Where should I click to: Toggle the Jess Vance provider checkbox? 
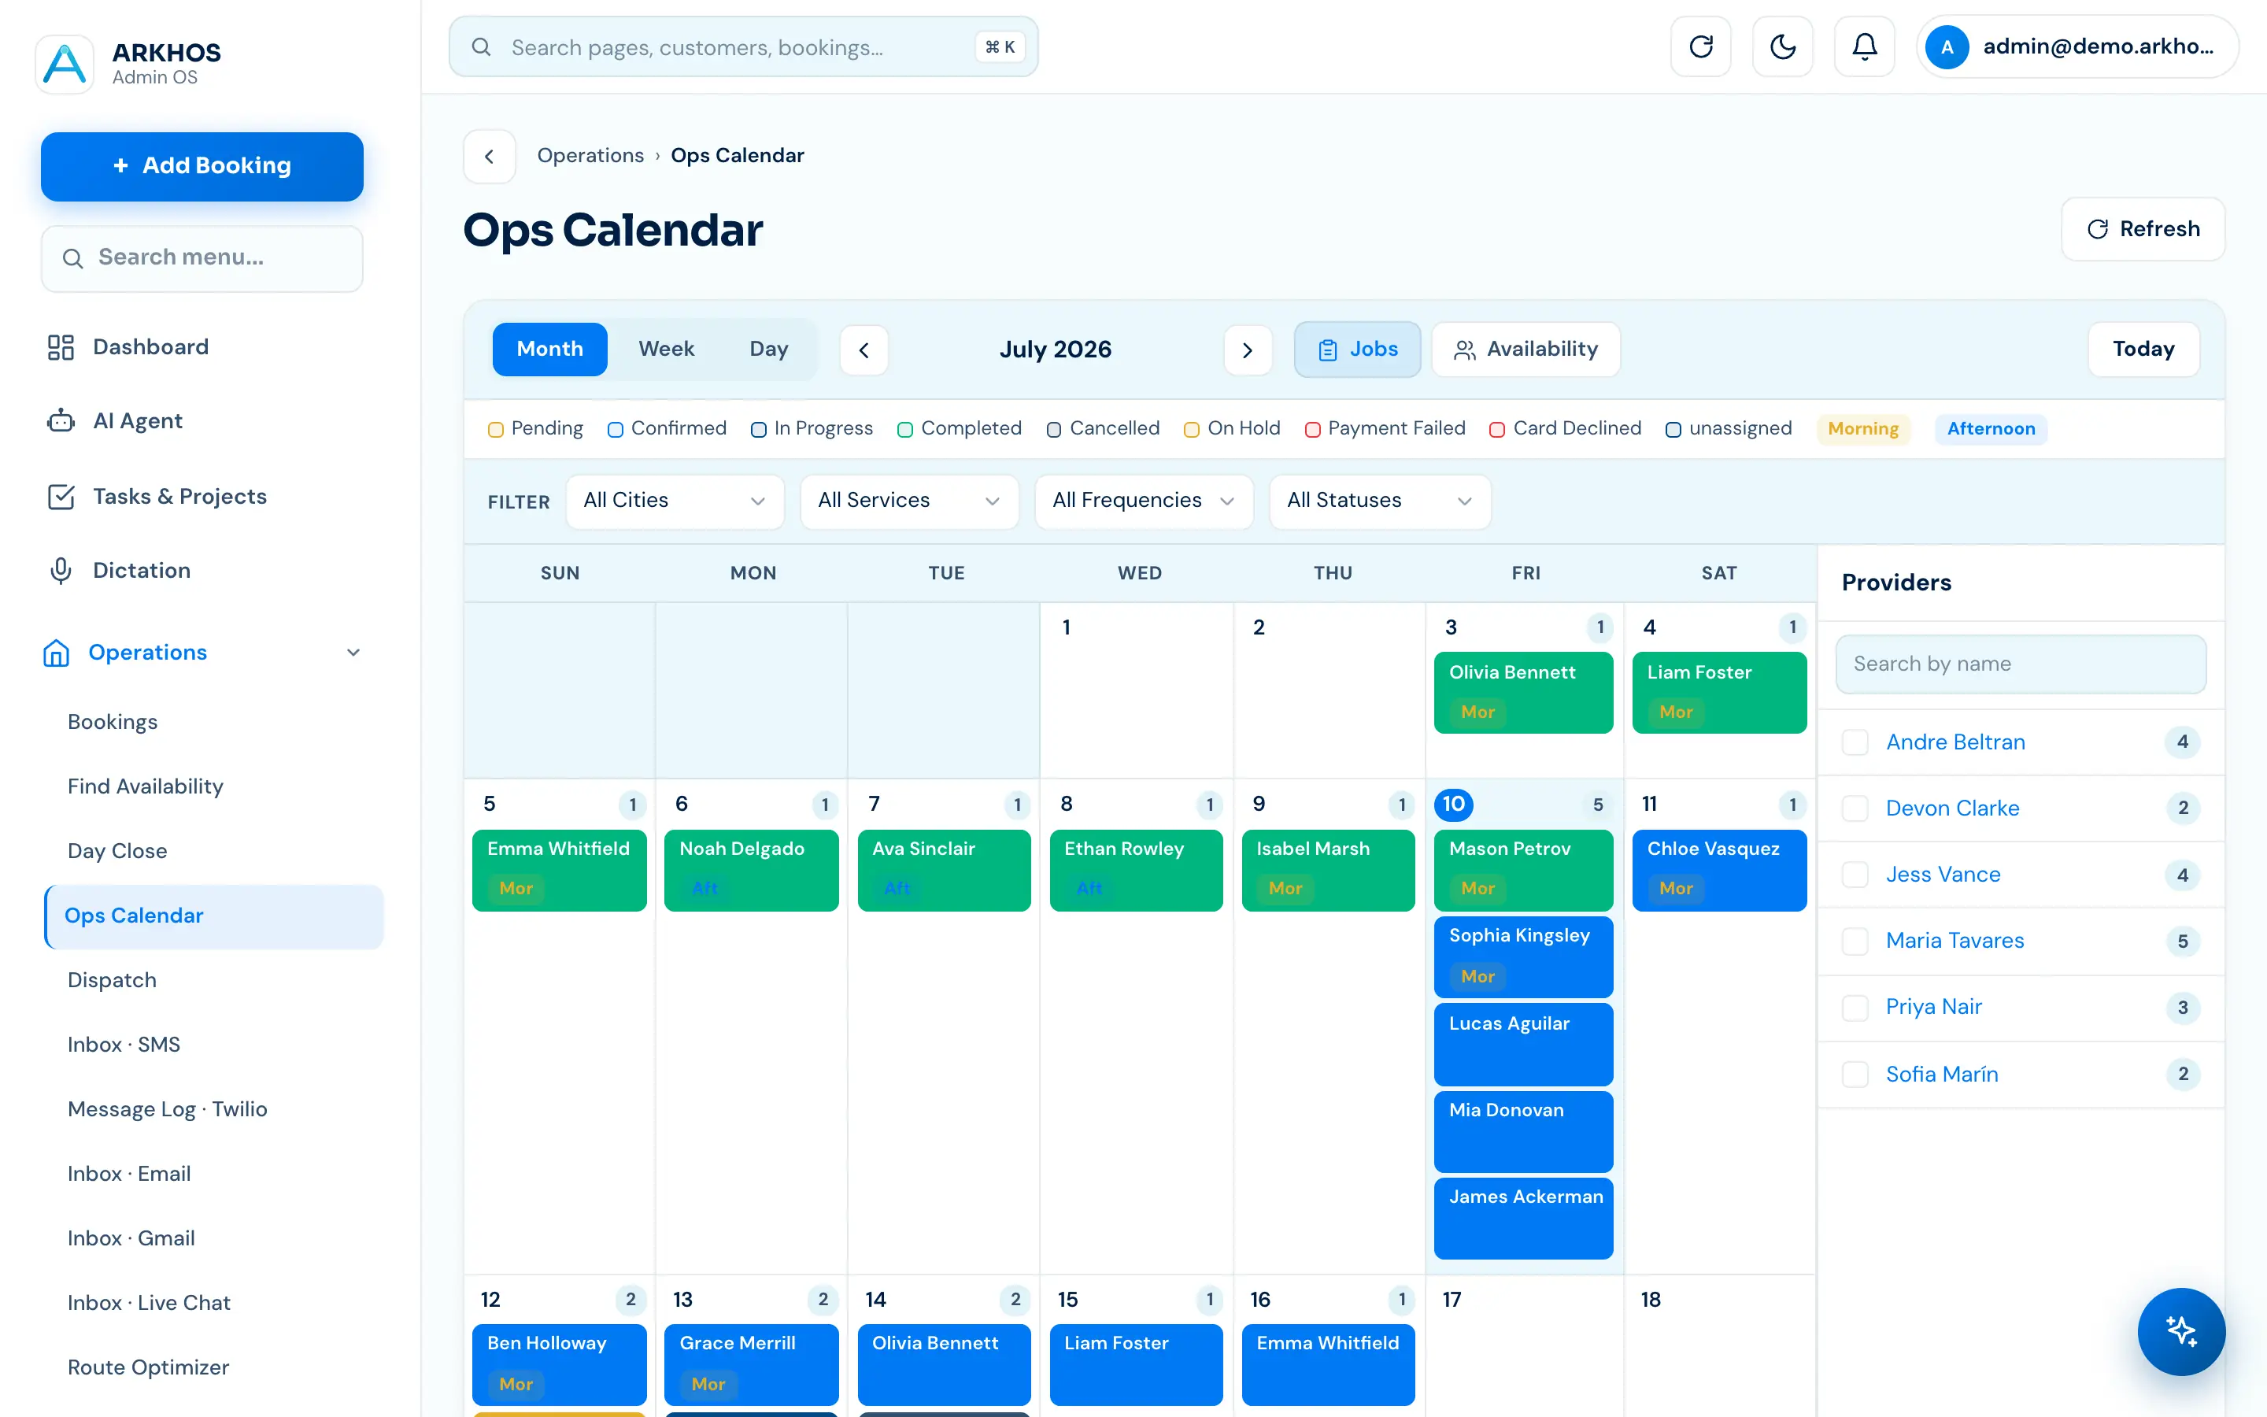point(1855,875)
